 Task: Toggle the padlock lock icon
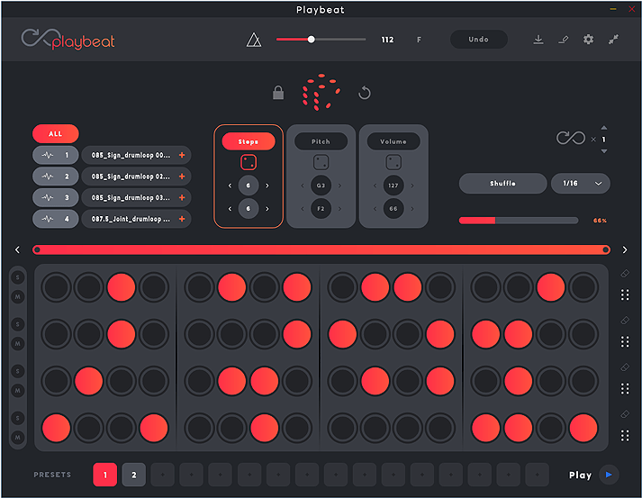tap(278, 93)
